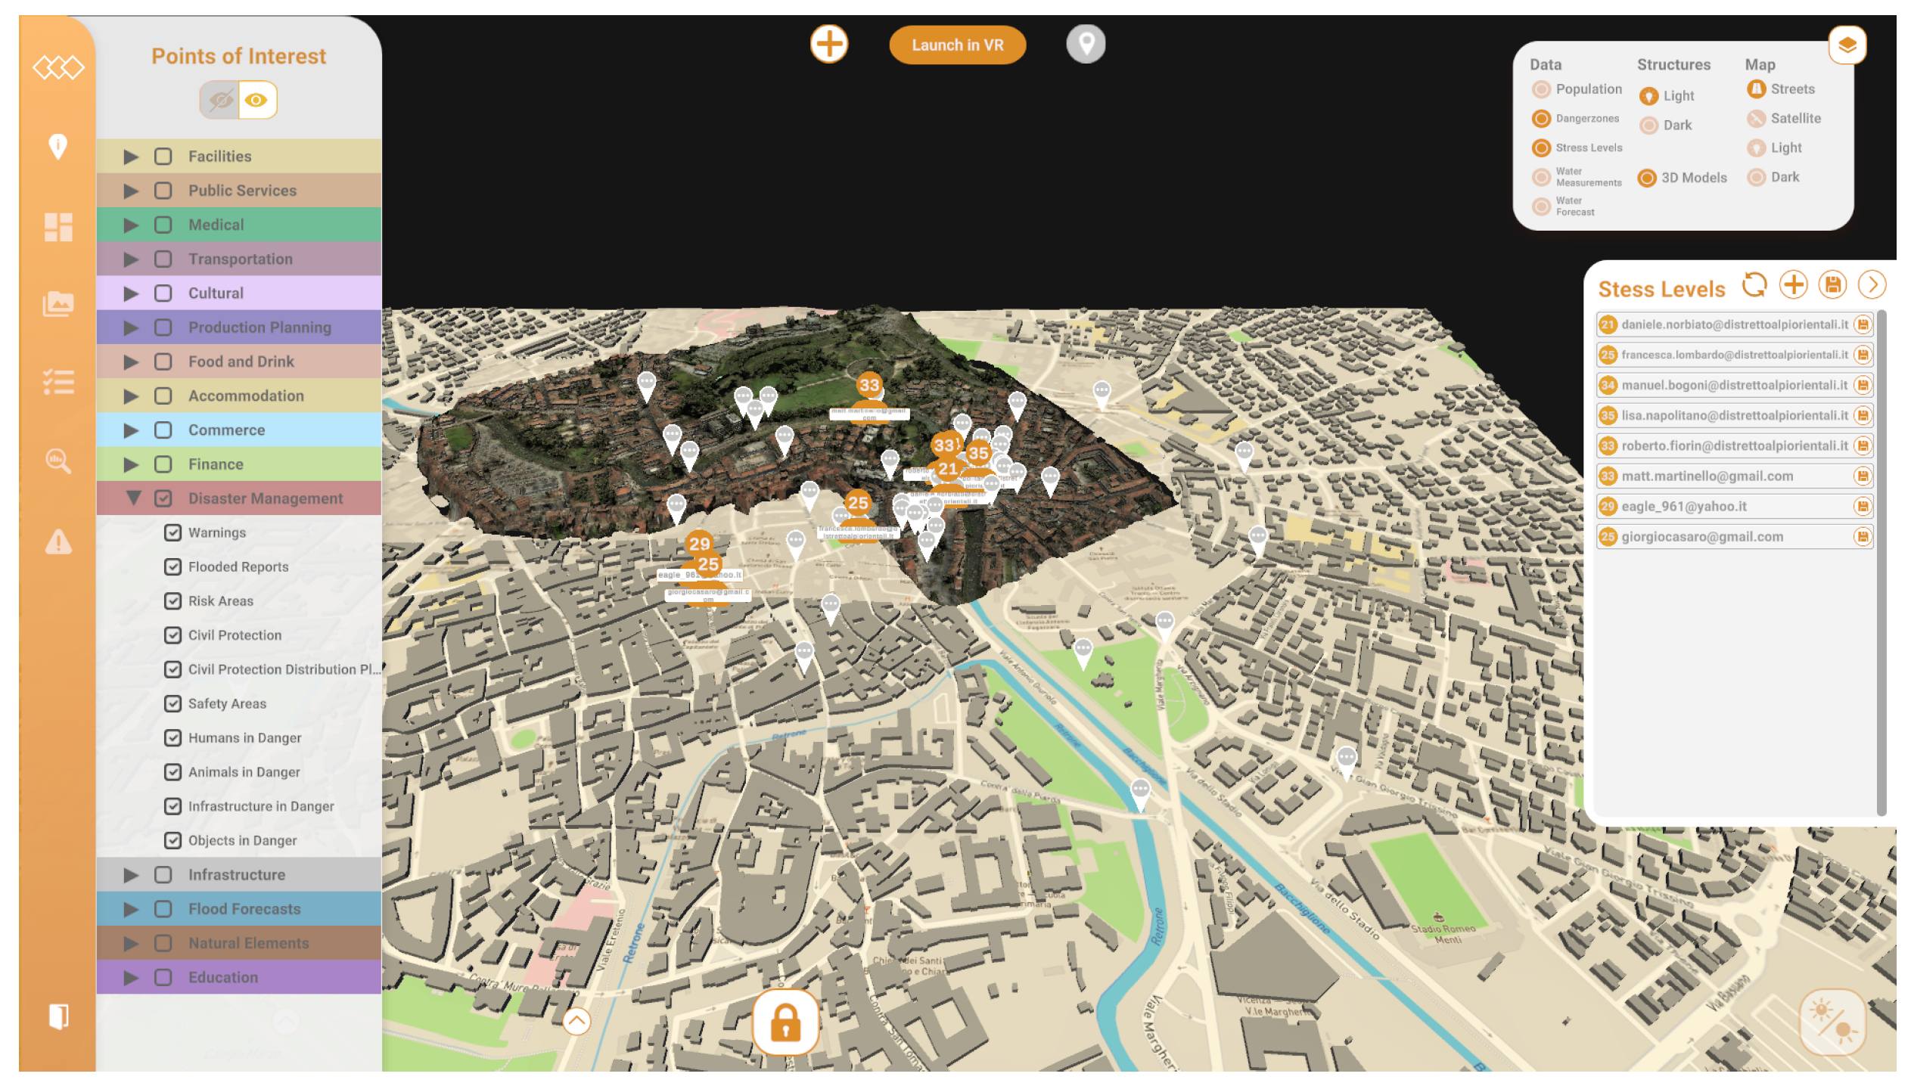This screenshot has height=1086, width=1911.
Task: Click the refresh icon in Stess Levels
Action: tap(1754, 285)
